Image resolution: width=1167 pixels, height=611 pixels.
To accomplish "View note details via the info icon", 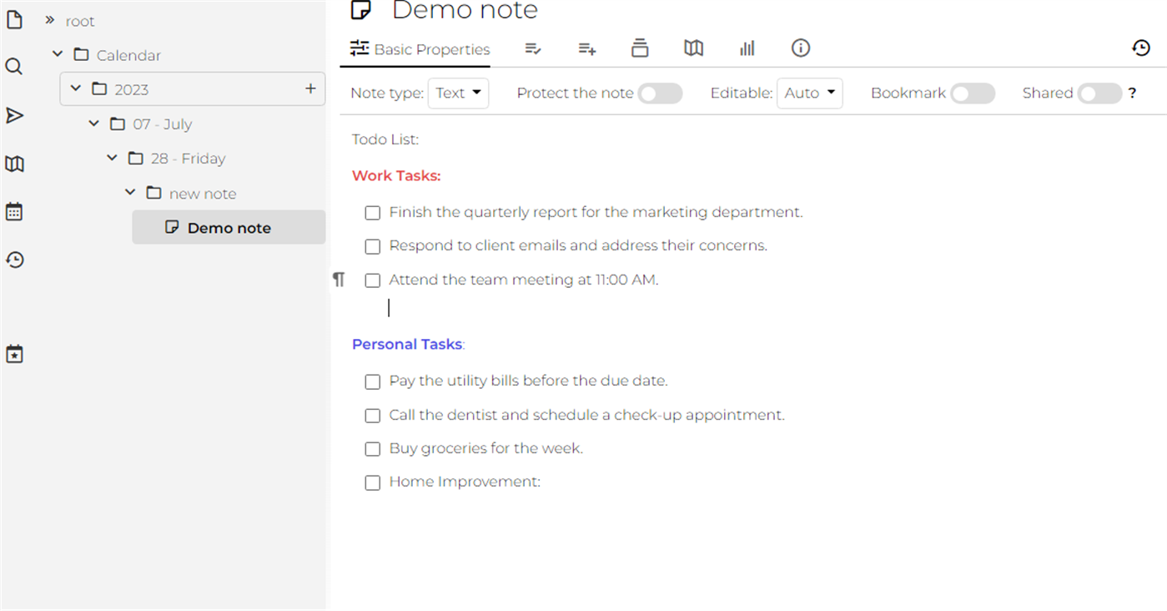I will 800,48.
